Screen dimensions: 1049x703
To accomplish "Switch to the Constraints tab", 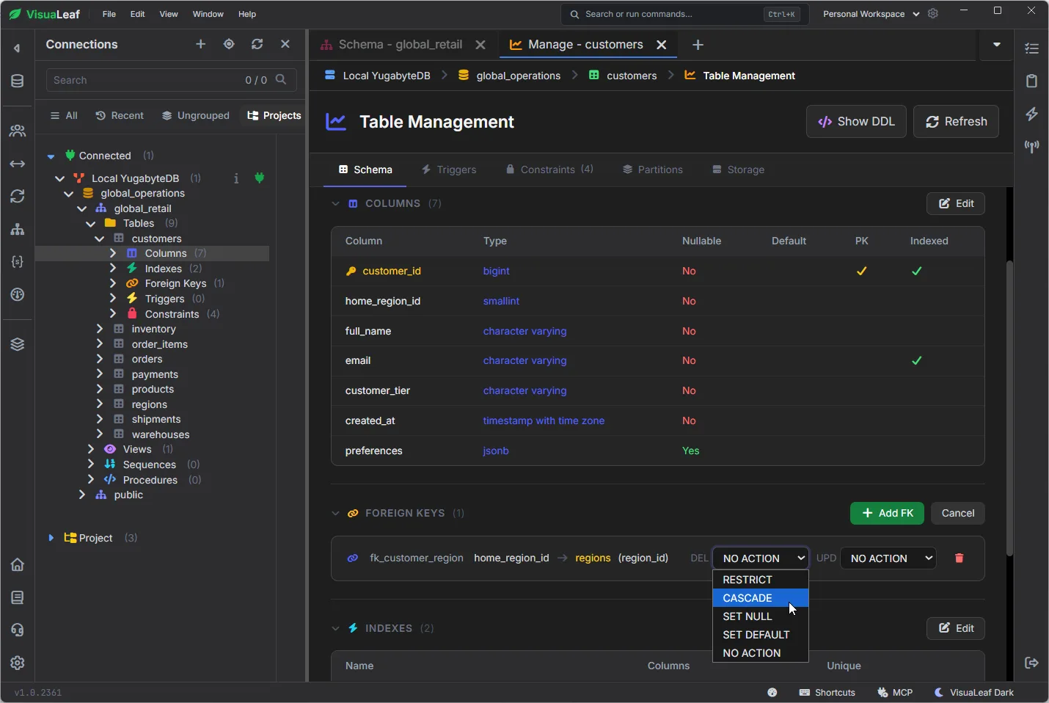I will coord(549,170).
